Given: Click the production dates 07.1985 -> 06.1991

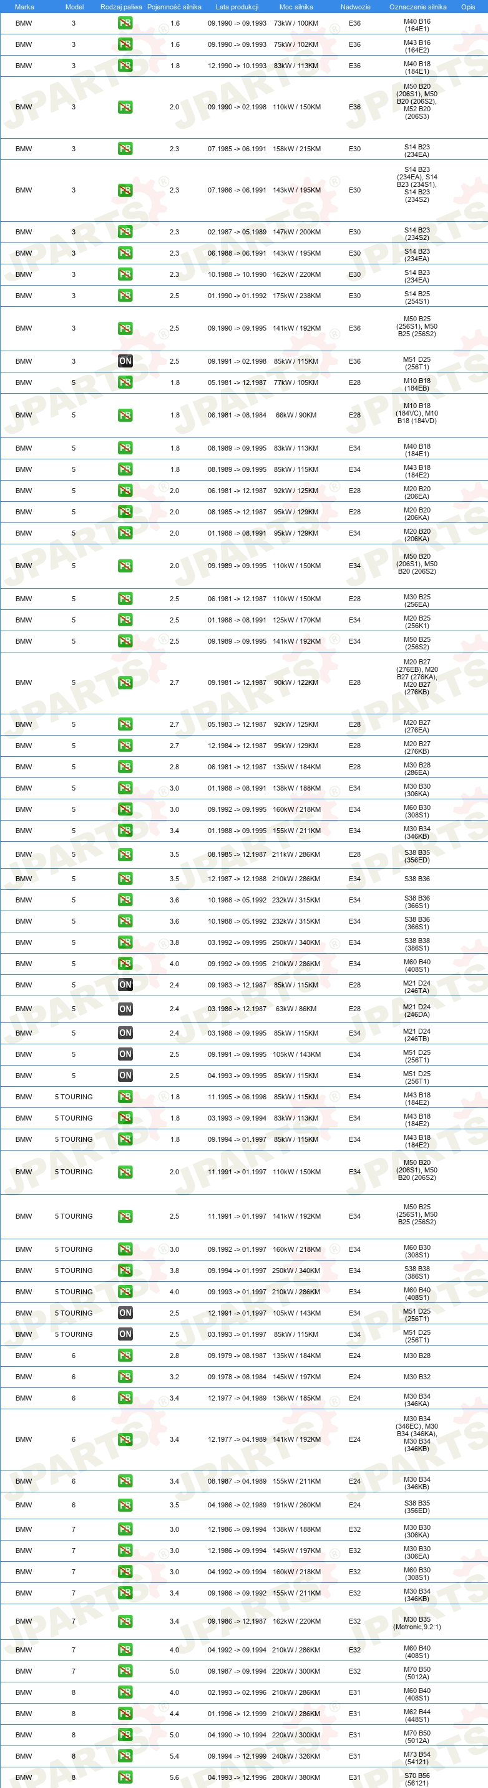Looking at the screenshot, I should [x=237, y=149].
